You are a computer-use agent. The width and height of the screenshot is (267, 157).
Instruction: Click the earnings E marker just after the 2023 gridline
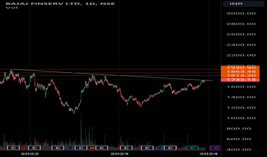pos(126,148)
